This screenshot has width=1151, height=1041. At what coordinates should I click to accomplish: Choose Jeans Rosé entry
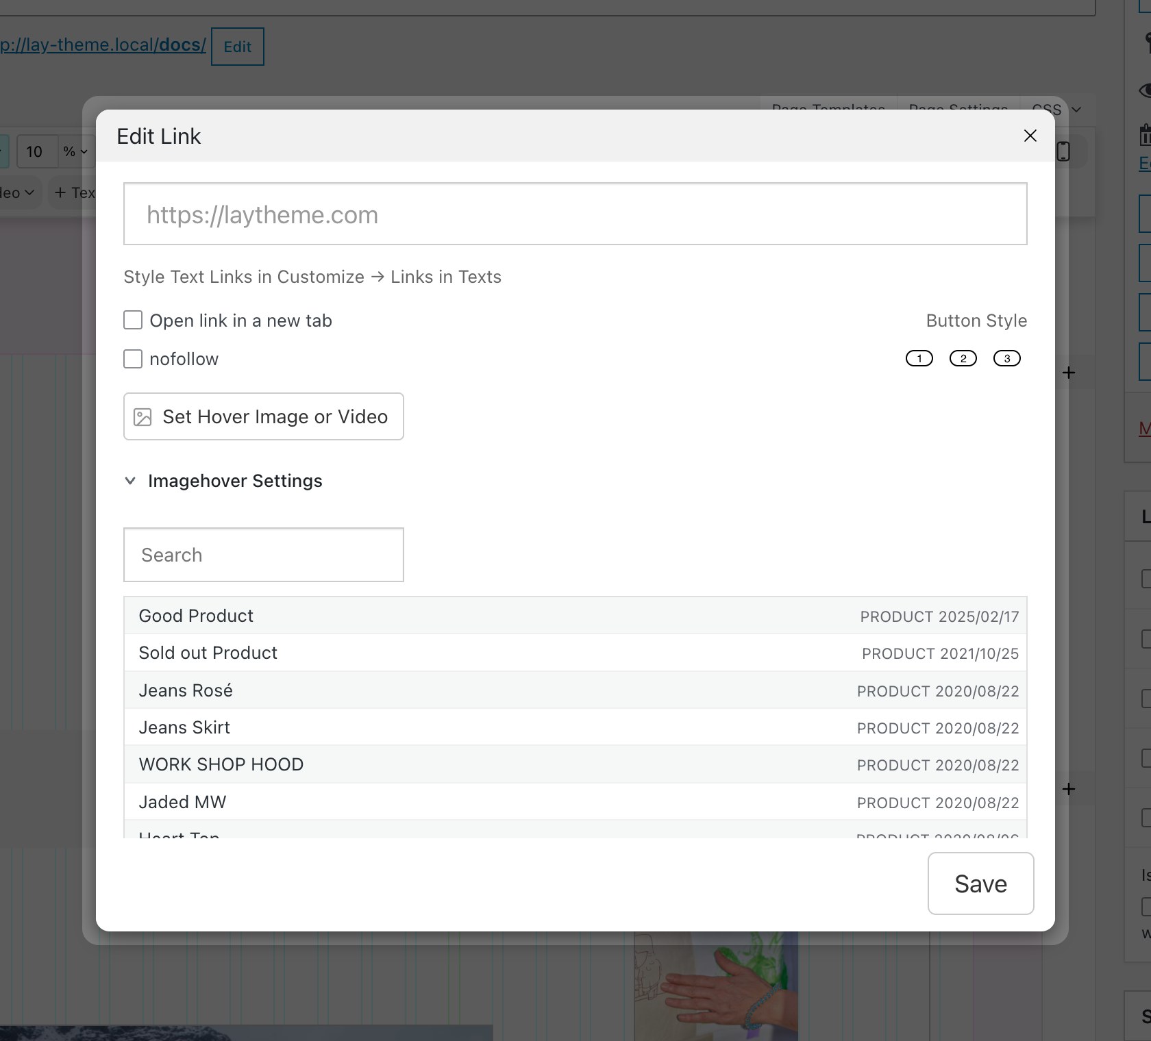[x=575, y=690]
